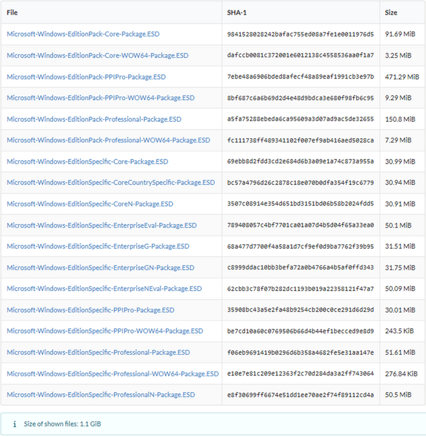Image resolution: width=426 pixels, height=437 pixels.
Task: Open EditionSpecific-Professional-WOW64-Package.ESD link
Action: click(113, 374)
